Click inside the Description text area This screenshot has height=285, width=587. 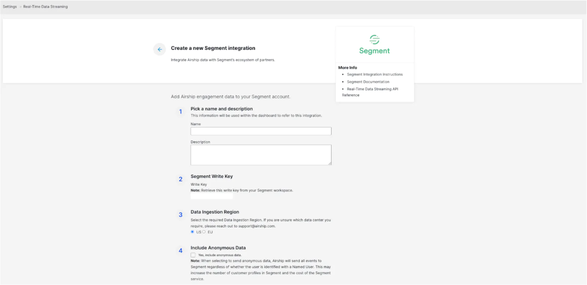261,155
